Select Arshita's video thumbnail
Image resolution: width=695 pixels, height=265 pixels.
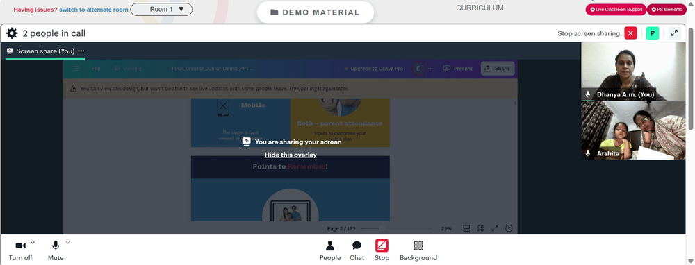pos(633,130)
